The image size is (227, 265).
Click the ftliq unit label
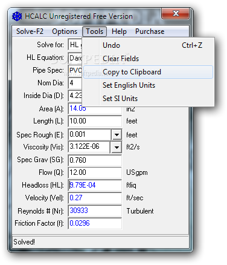131,185
